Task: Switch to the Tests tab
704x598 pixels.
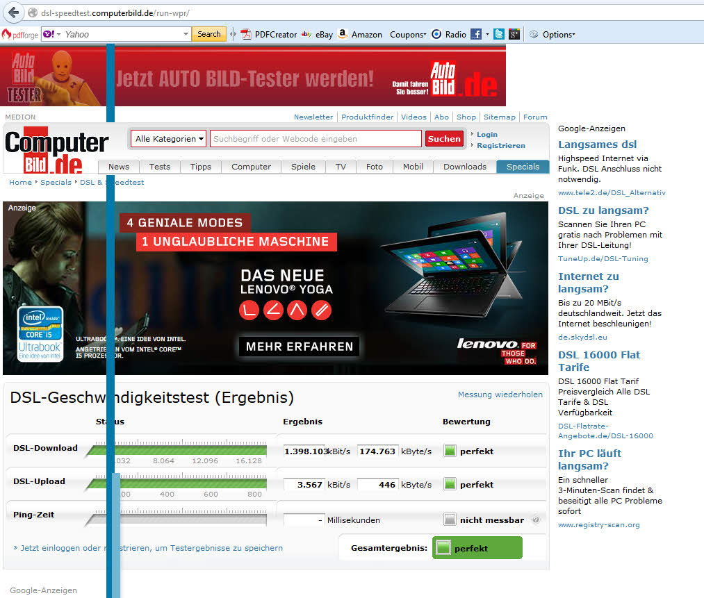Action: click(159, 167)
